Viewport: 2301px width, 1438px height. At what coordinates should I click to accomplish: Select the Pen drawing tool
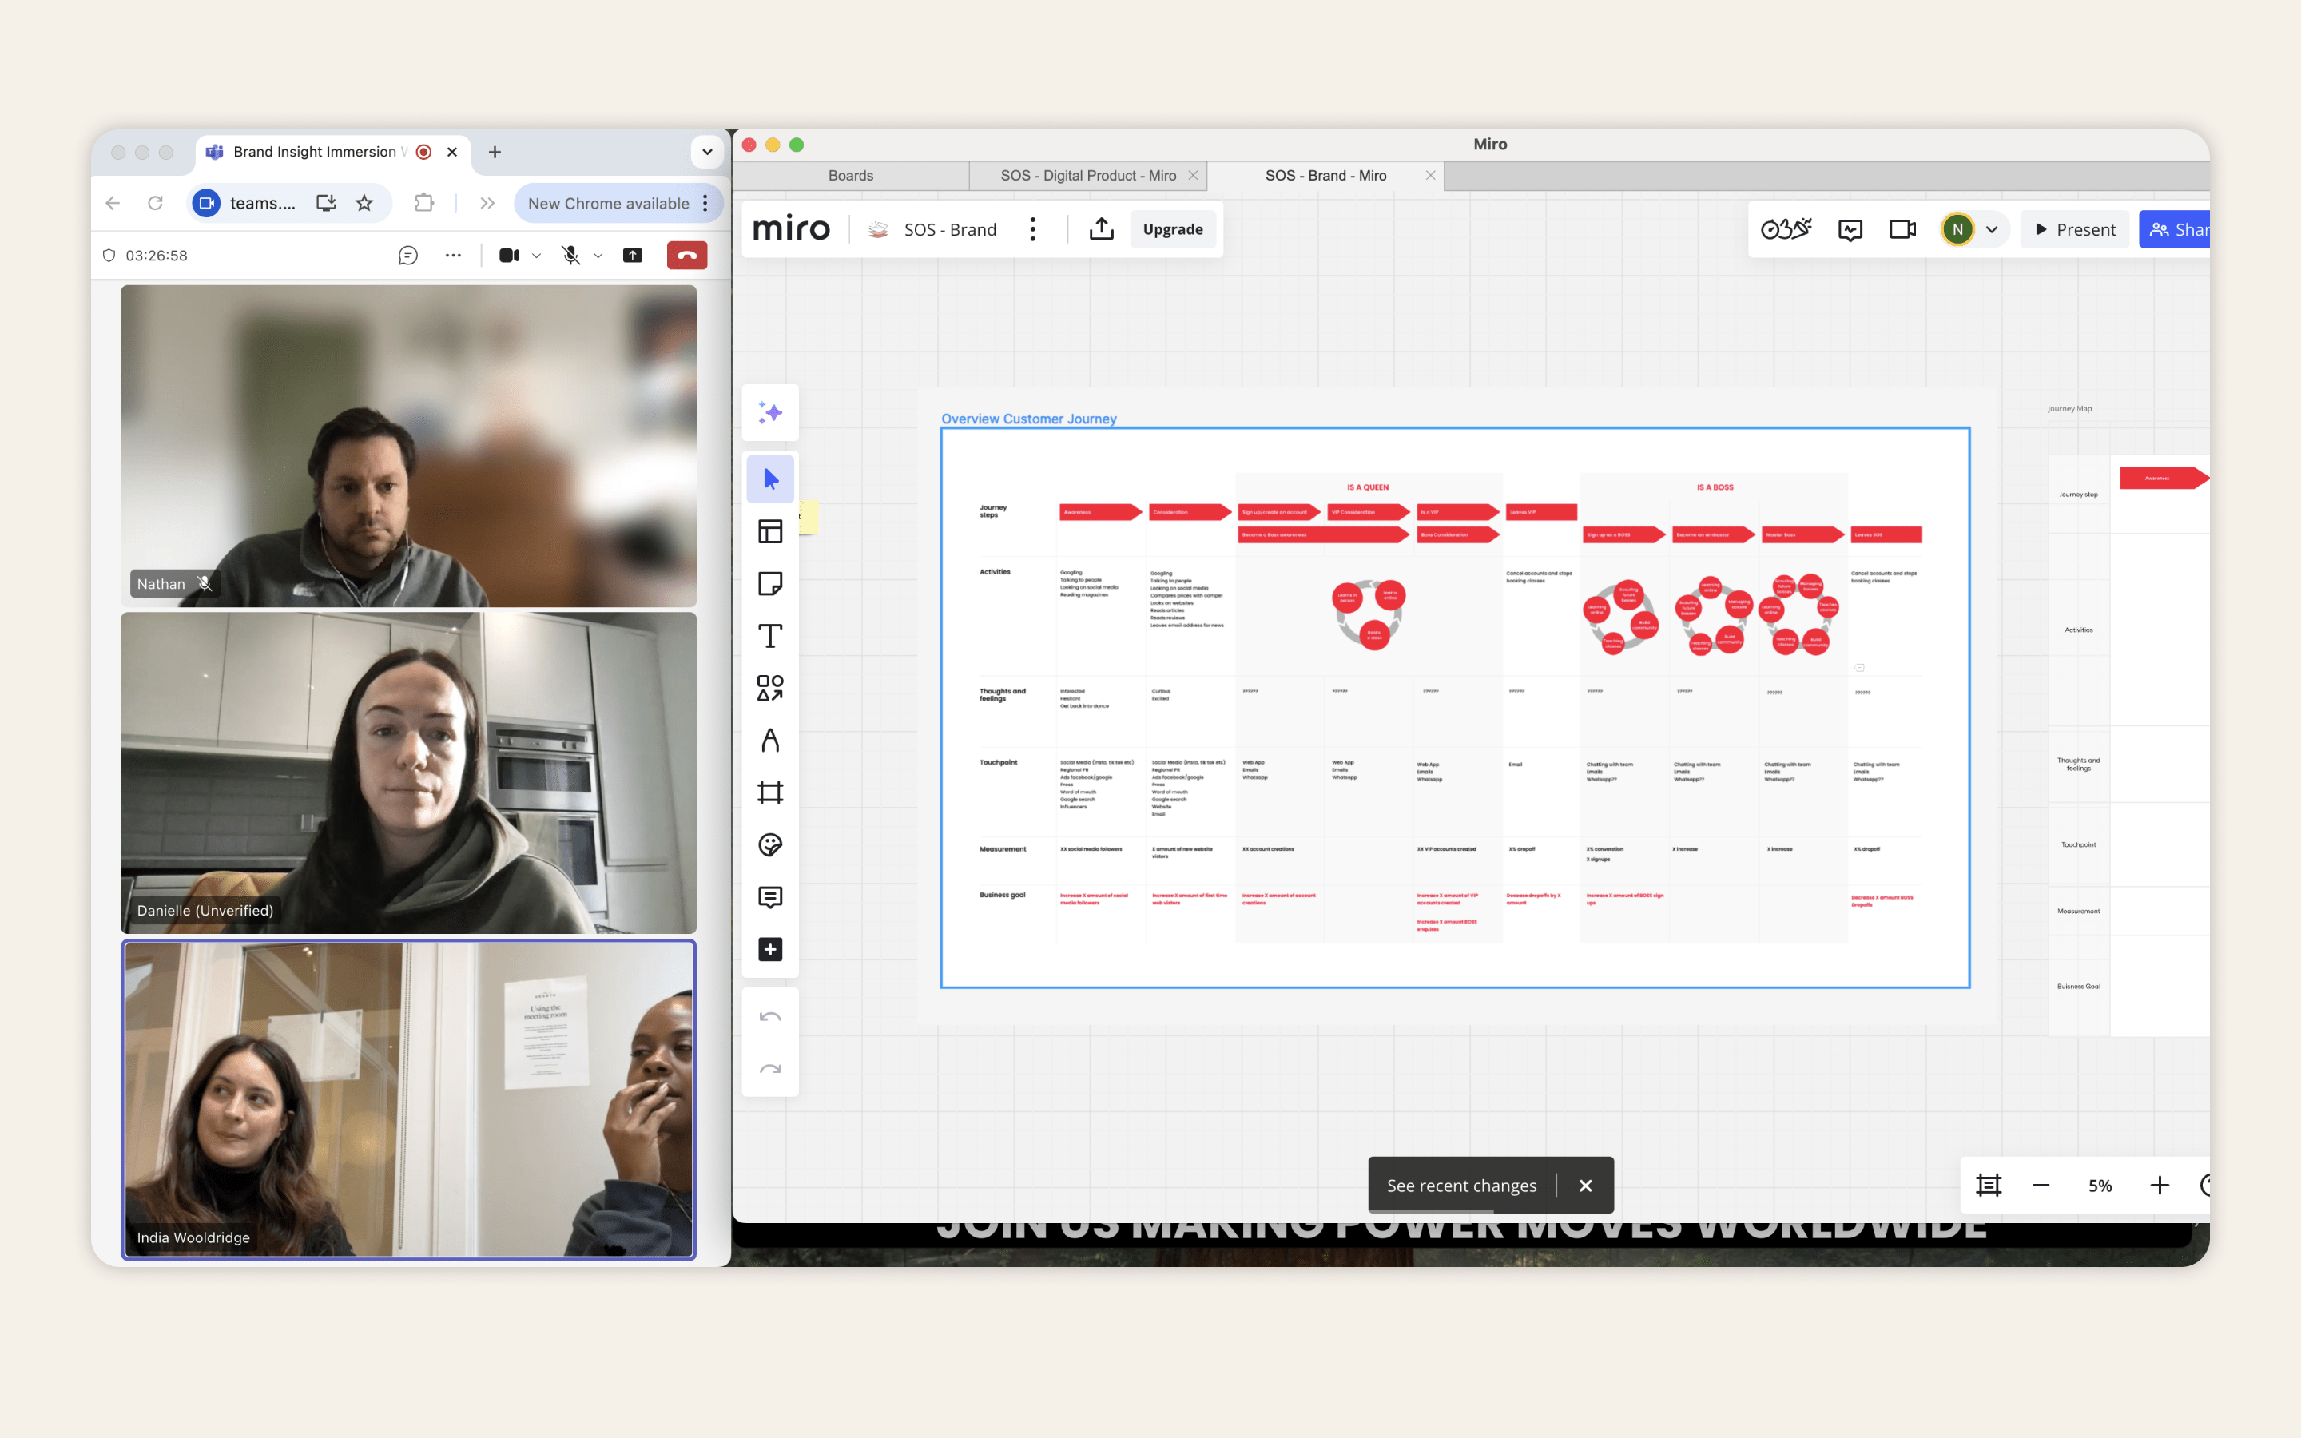[x=769, y=740]
